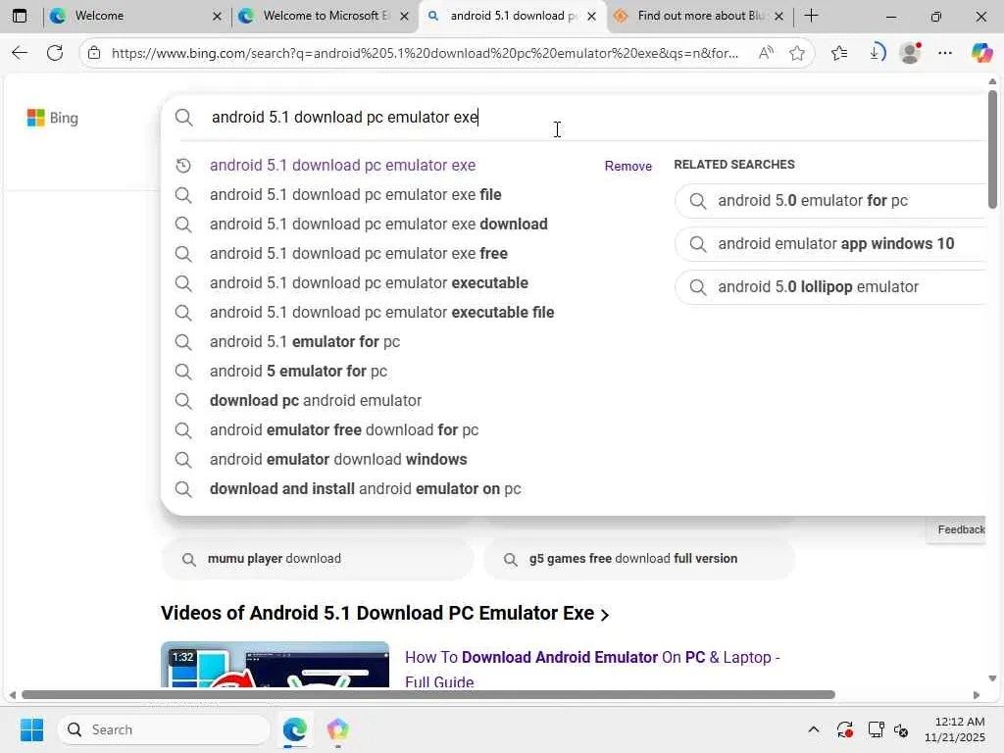Search g5 games free download full version
Viewport: 1004px width, 753px height.
pos(639,559)
